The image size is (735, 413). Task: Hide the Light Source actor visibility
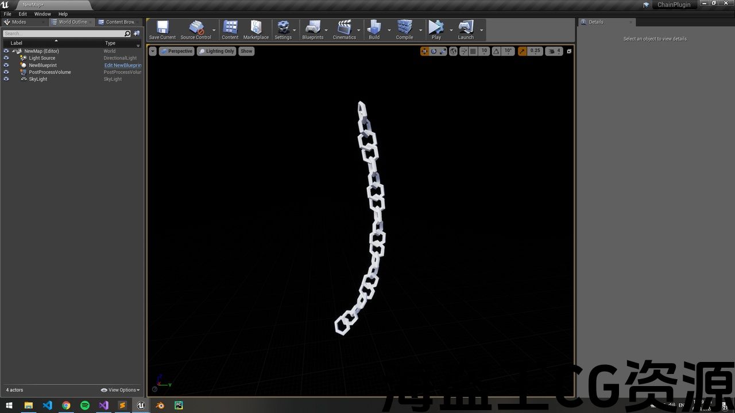[x=6, y=58]
